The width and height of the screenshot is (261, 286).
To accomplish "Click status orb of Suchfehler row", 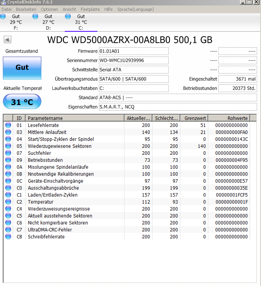I will pos(8,153).
